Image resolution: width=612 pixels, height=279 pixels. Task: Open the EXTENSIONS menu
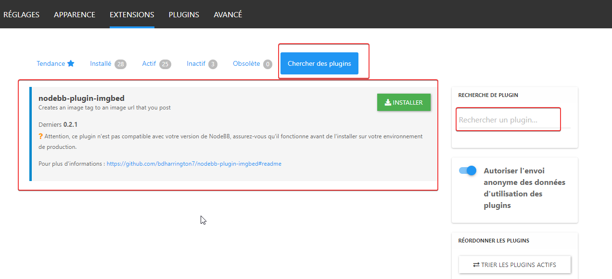click(132, 15)
